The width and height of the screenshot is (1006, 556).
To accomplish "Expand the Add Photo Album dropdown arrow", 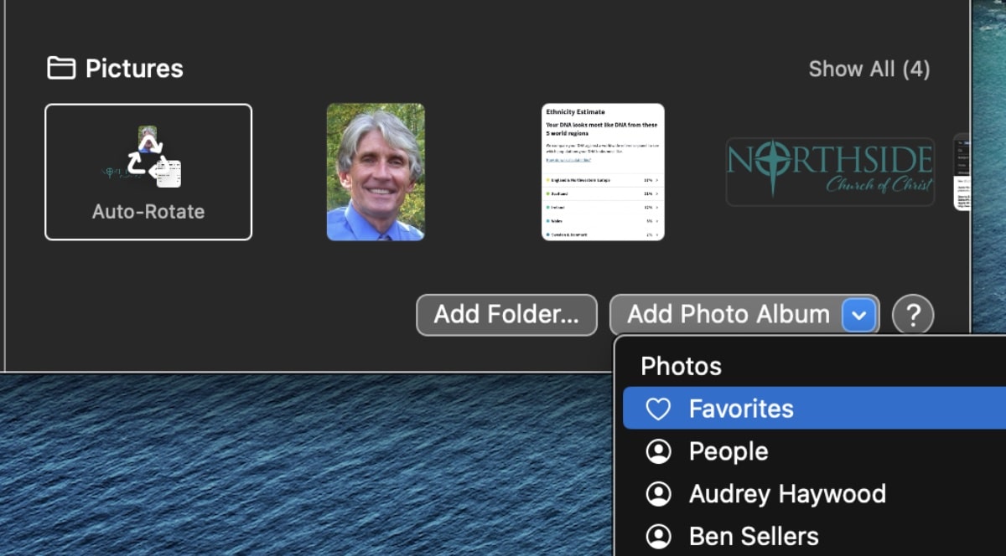I will (858, 315).
